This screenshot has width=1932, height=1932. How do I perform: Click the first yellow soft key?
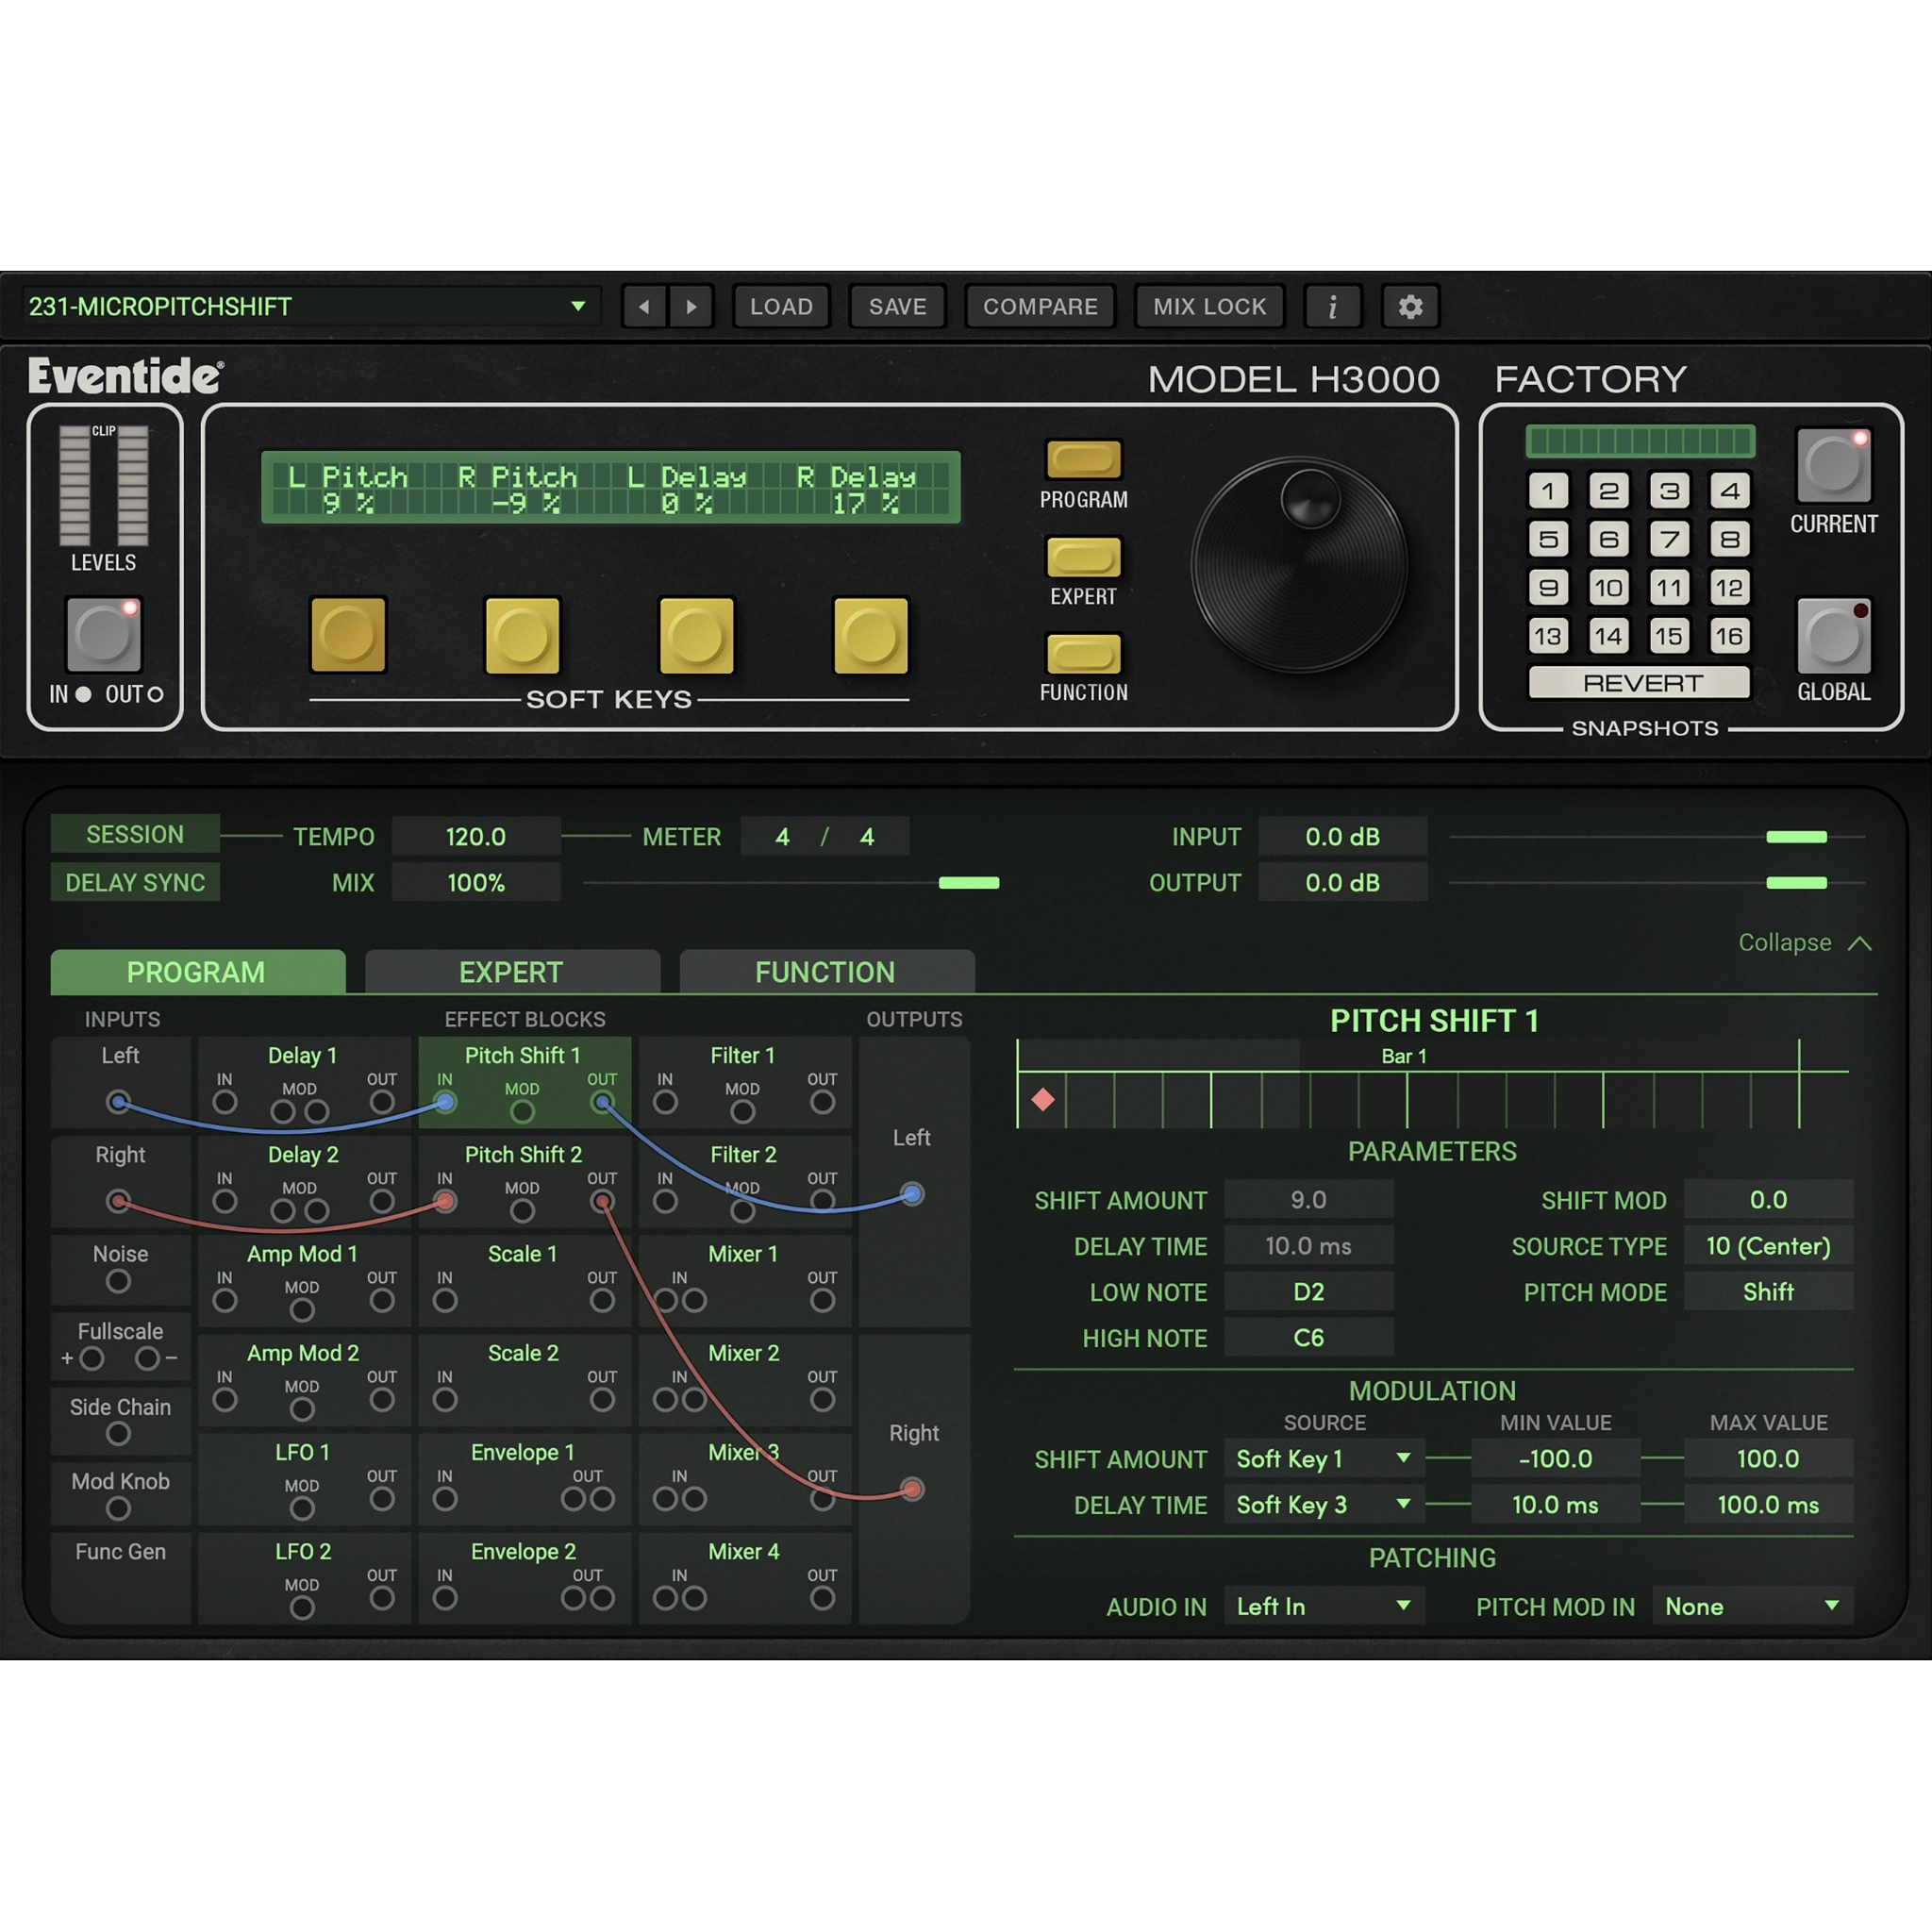click(347, 635)
